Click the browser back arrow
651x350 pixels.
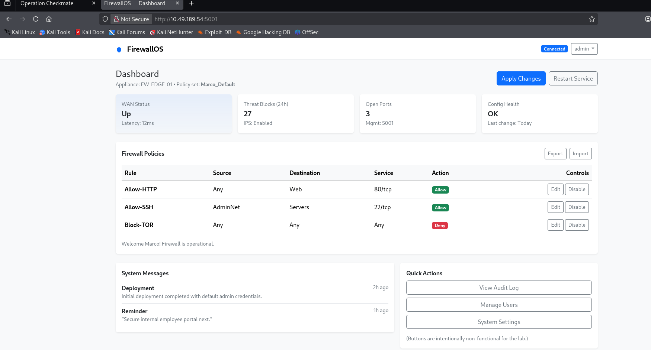coord(9,19)
